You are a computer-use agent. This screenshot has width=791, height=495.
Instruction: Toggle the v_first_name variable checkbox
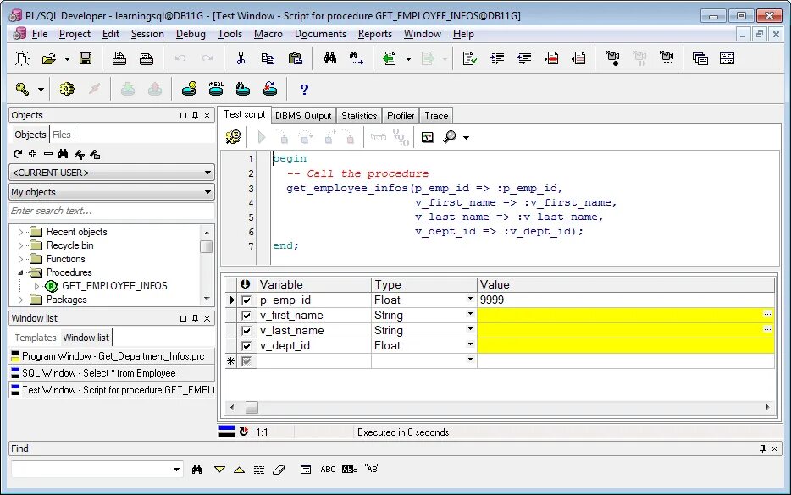coord(246,316)
